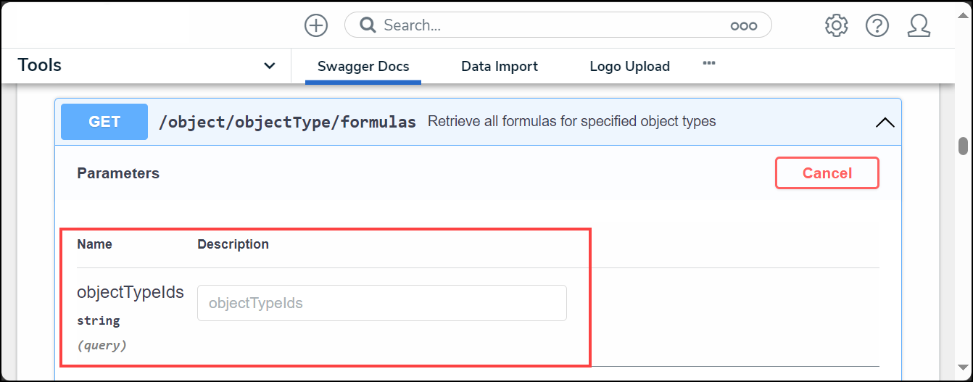Open the Logo Upload tab
This screenshot has width=973, height=382.
[629, 67]
